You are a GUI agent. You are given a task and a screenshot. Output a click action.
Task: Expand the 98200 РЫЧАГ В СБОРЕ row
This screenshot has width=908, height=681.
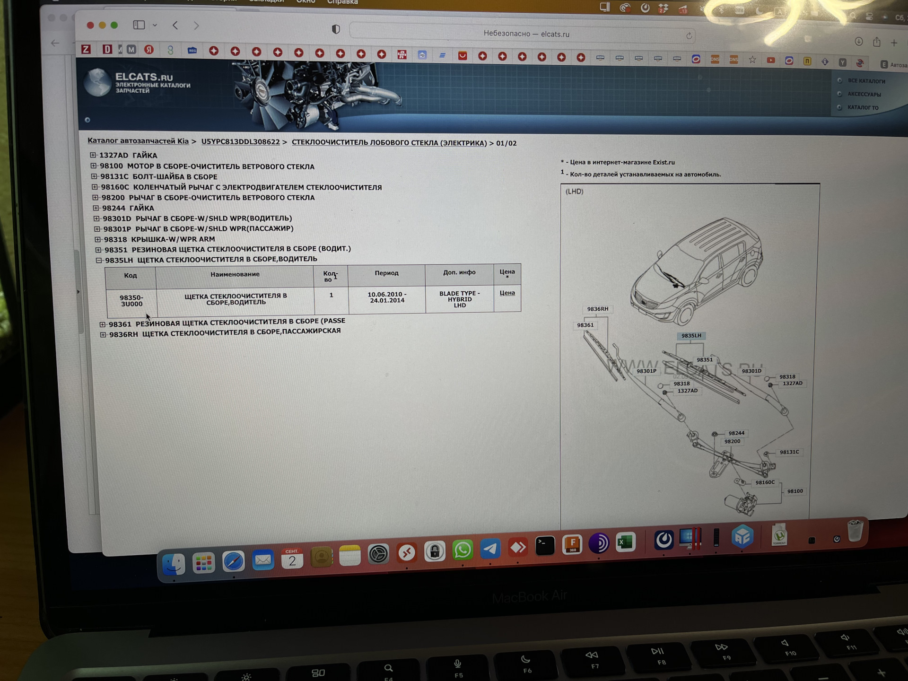96,198
